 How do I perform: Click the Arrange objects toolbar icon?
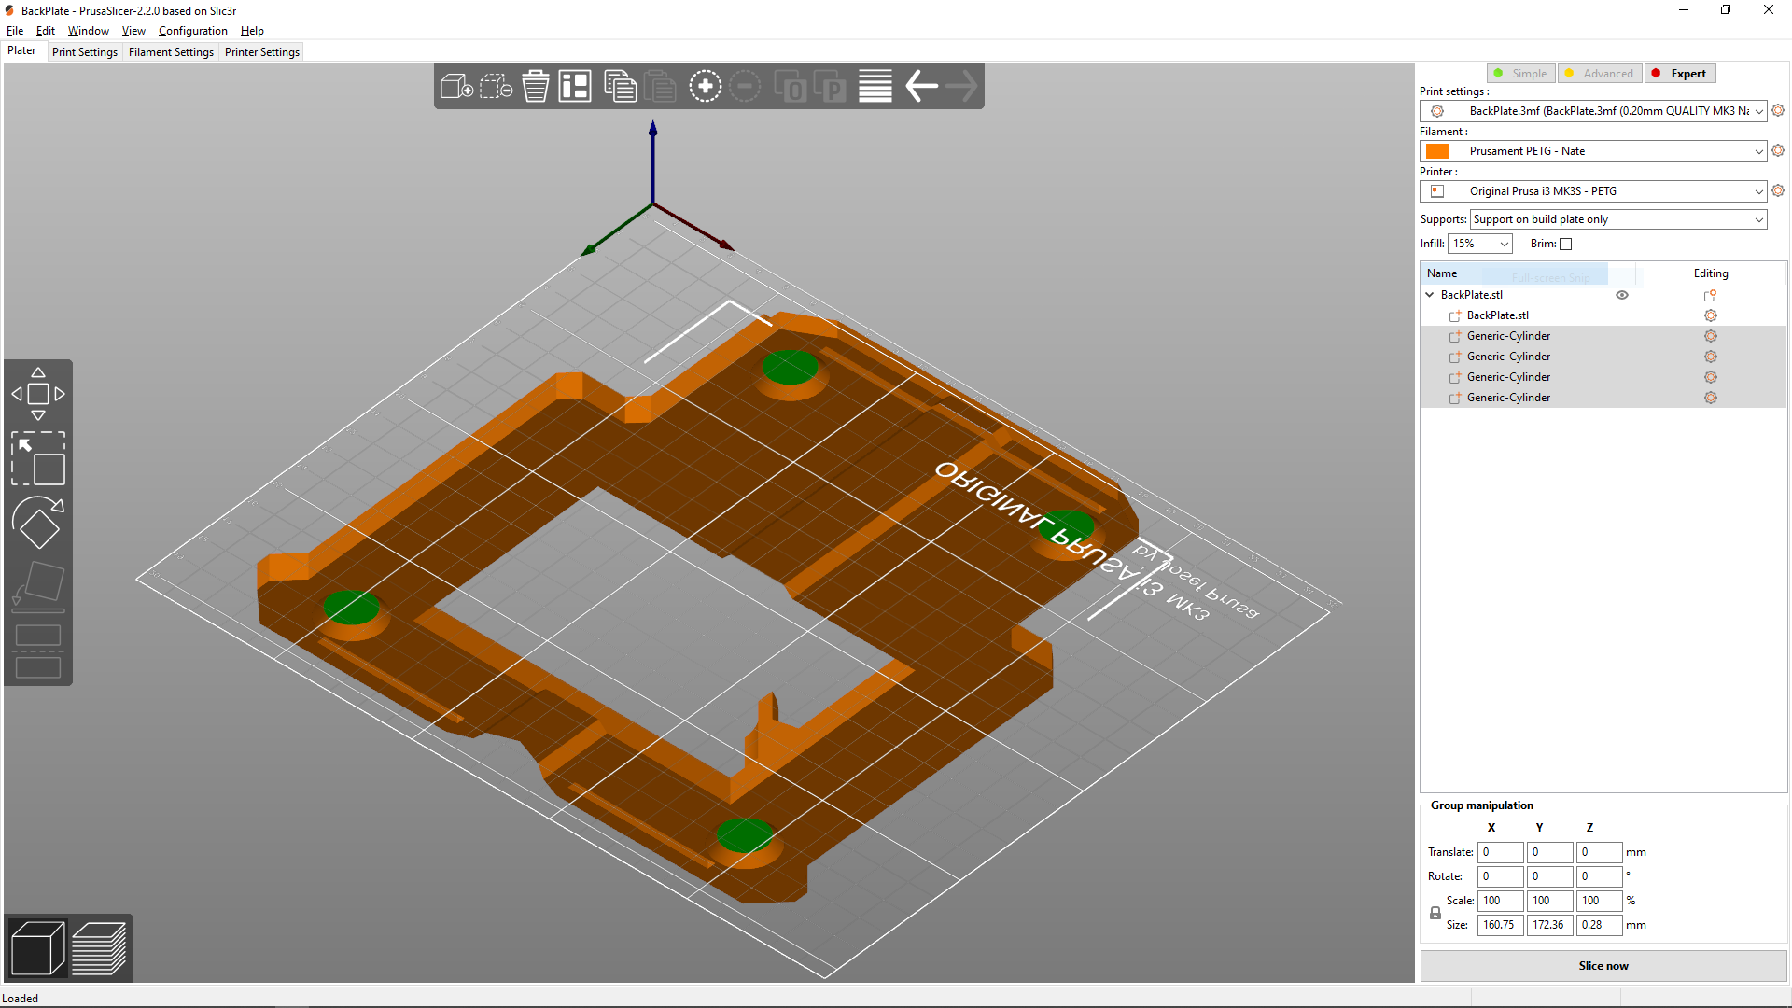(x=575, y=87)
